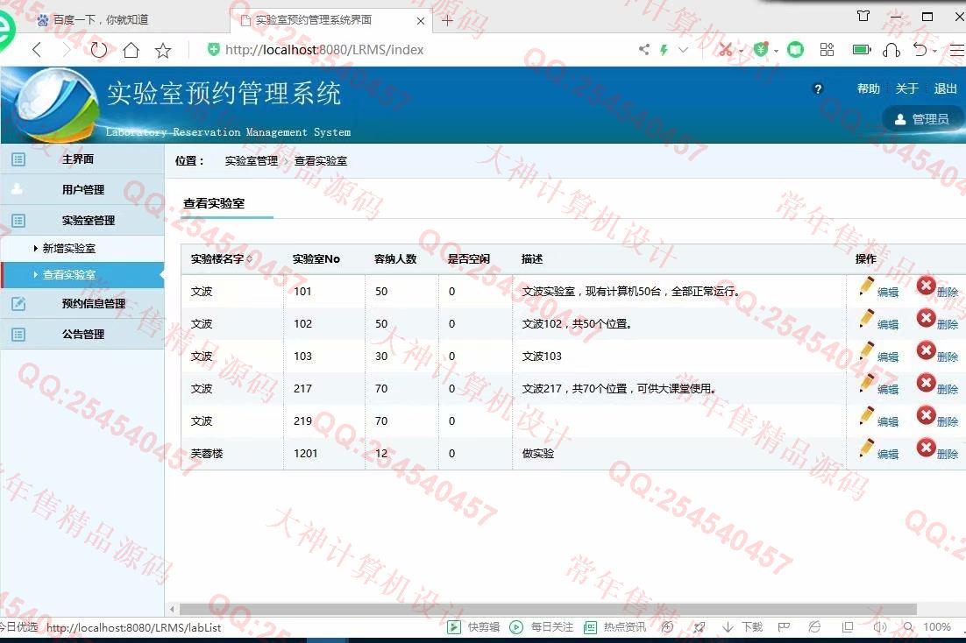Open the extensions grid icon
This screenshot has height=643, width=966.
tap(827, 50)
